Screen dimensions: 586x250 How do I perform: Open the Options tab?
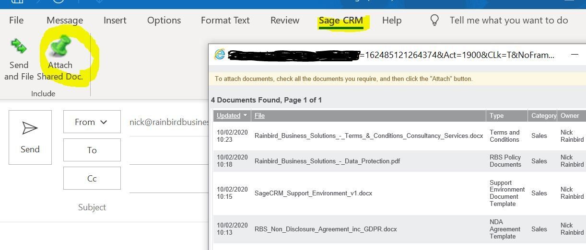164,20
